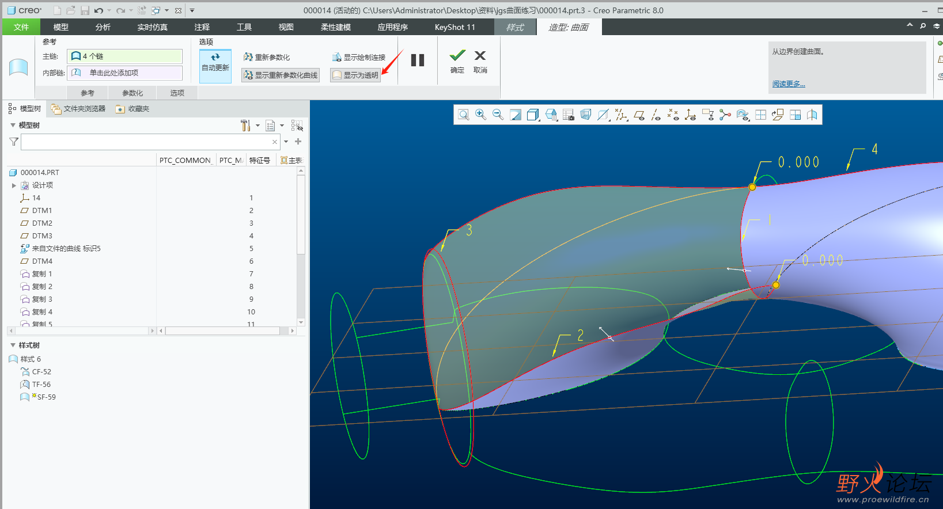
Task: Click the Zoom In magnifier icon
Action: (x=480, y=115)
